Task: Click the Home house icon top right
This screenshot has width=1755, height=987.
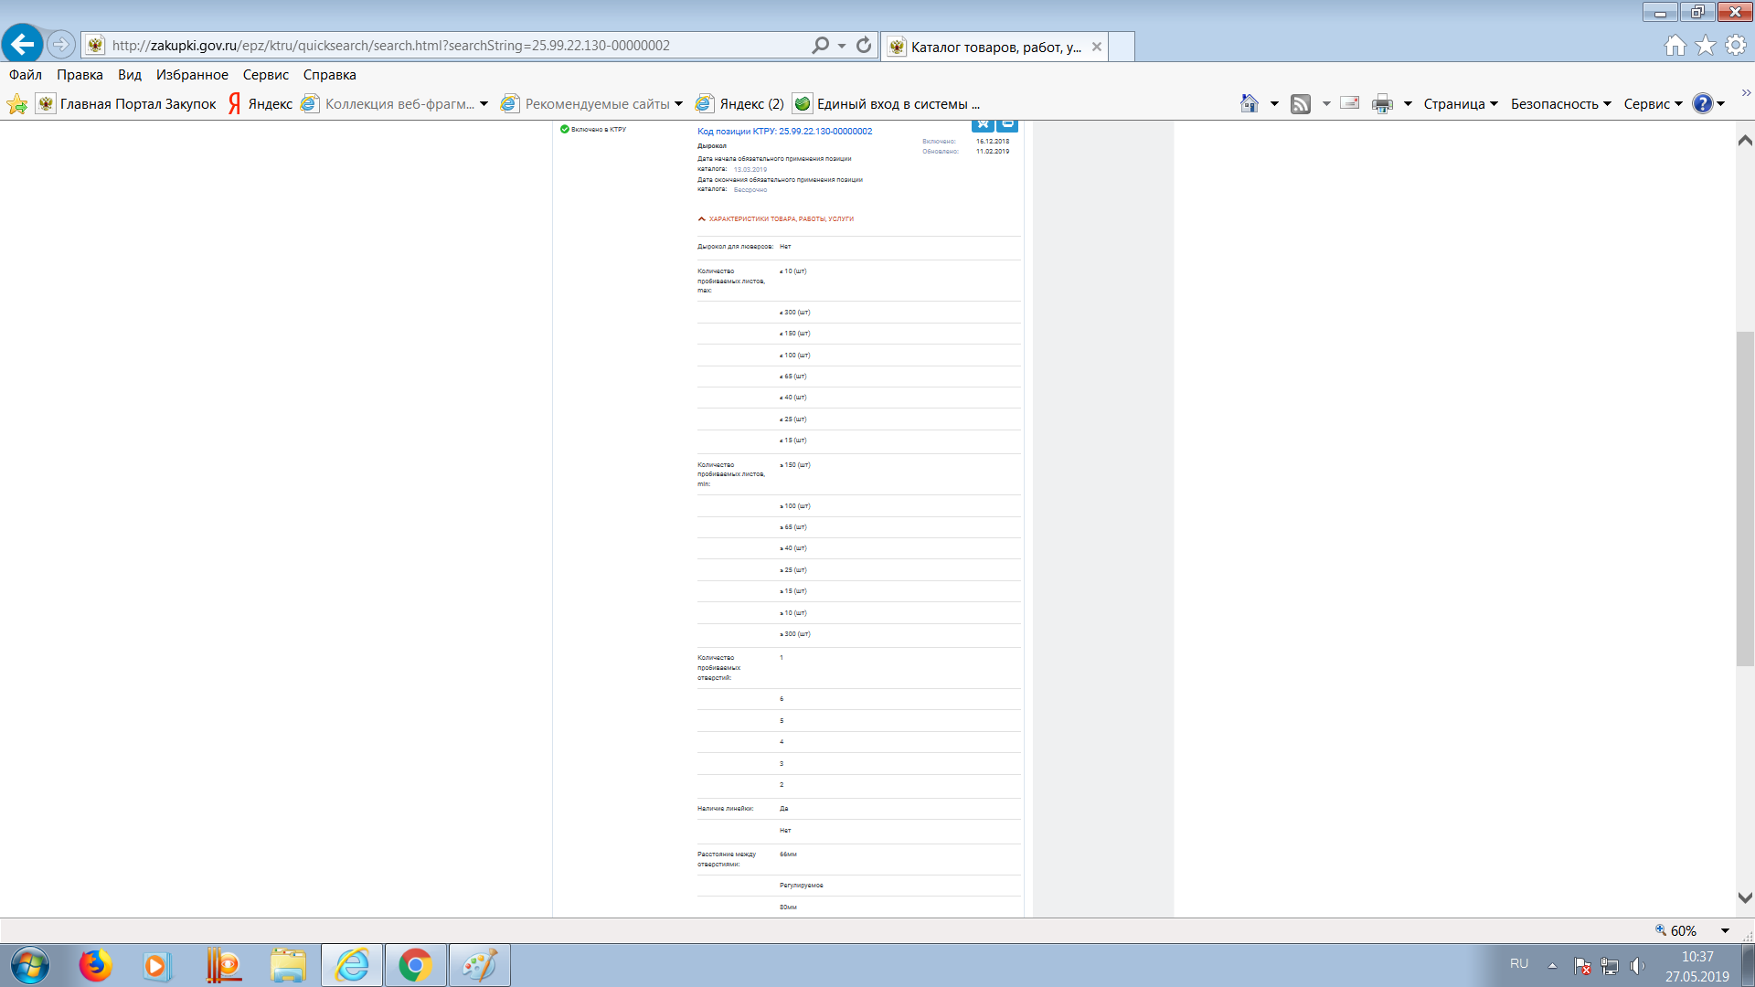Action: tap(1675, 45)
